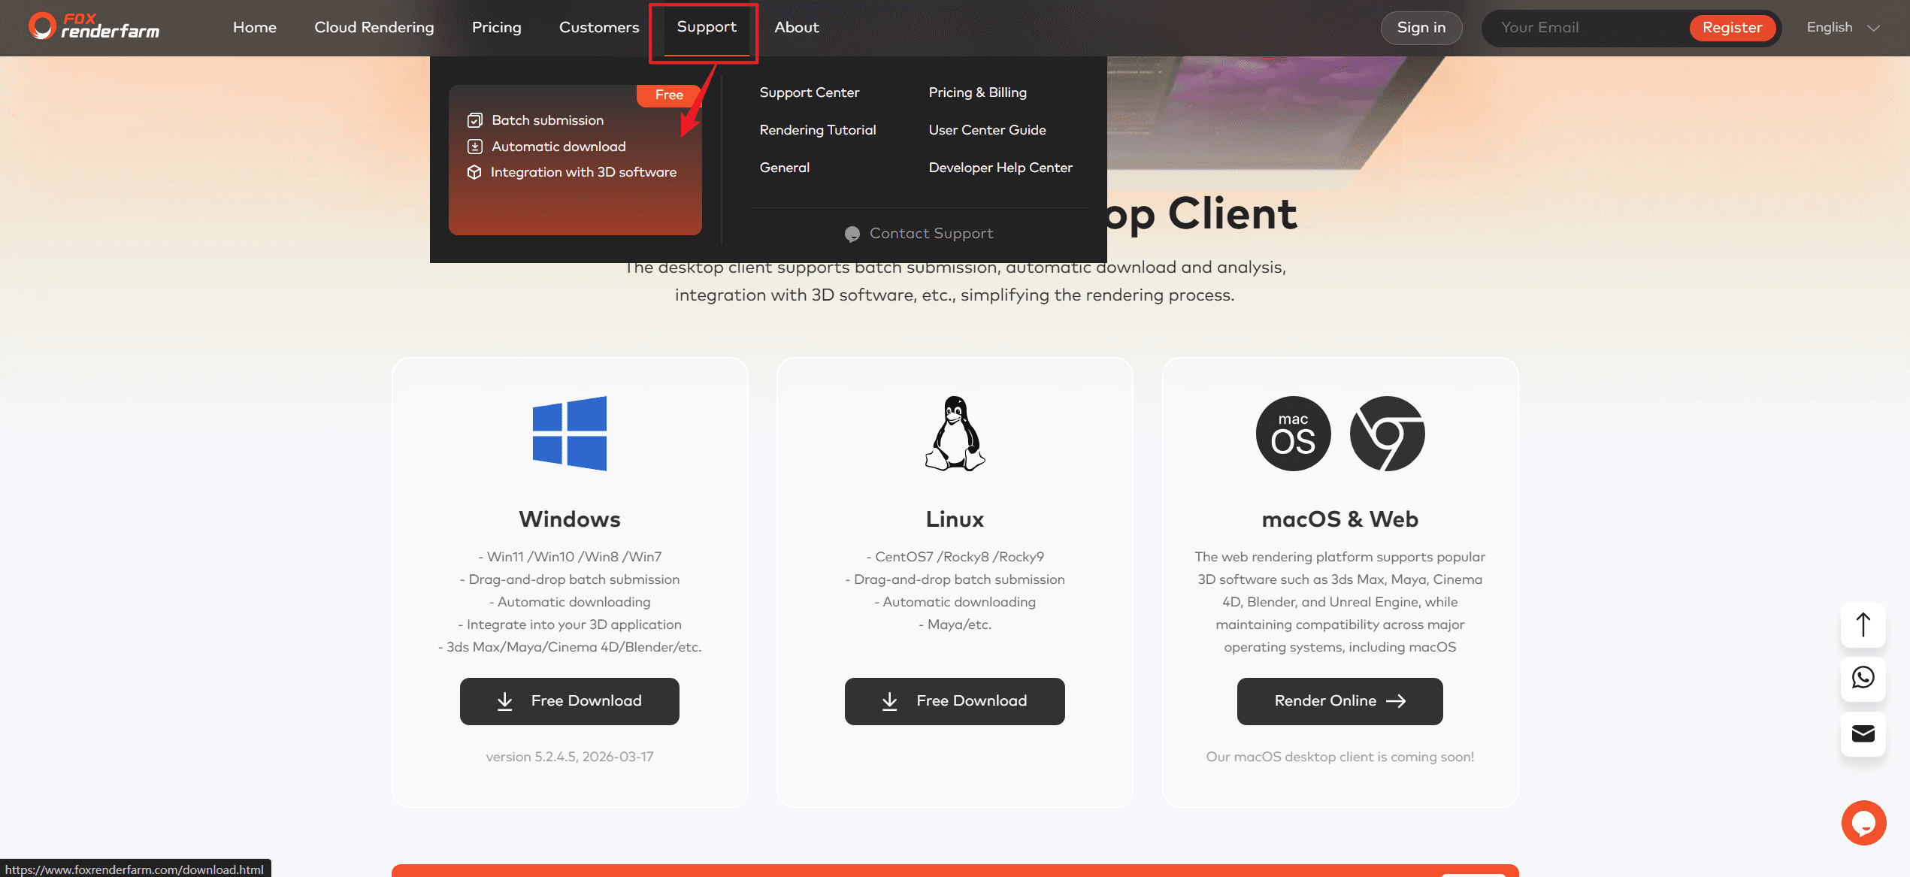Click the Sign in button
This screenshot has height=877, width=1910.
1421,28
